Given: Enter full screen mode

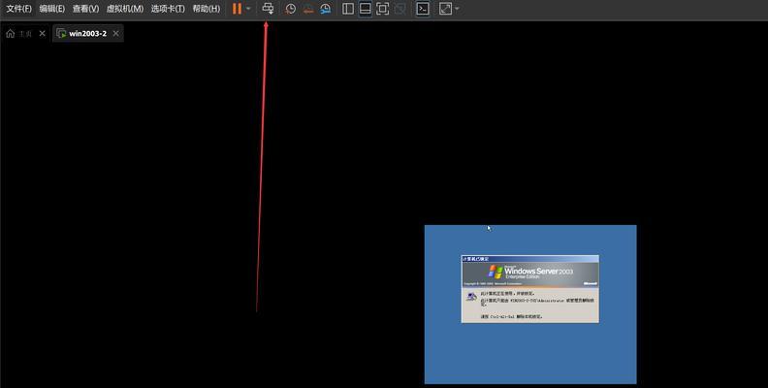Looking at the screenshot, I should click(382, 9).
